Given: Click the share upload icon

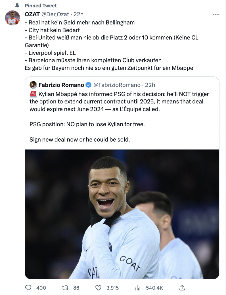Looking at the screenshot, I should coord(182,288).
